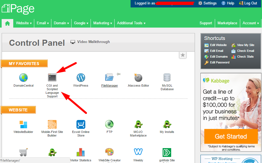This screenshot has height=163, width=262.
Task: Open the FTP globe icon
Action: click(109, 124)
